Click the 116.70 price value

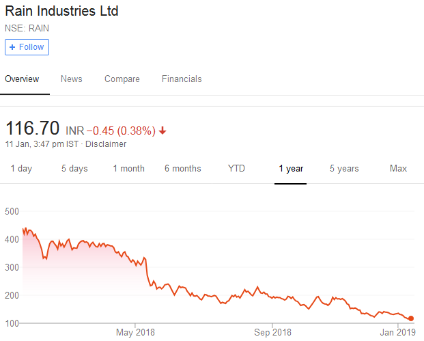tap(32, 128)
